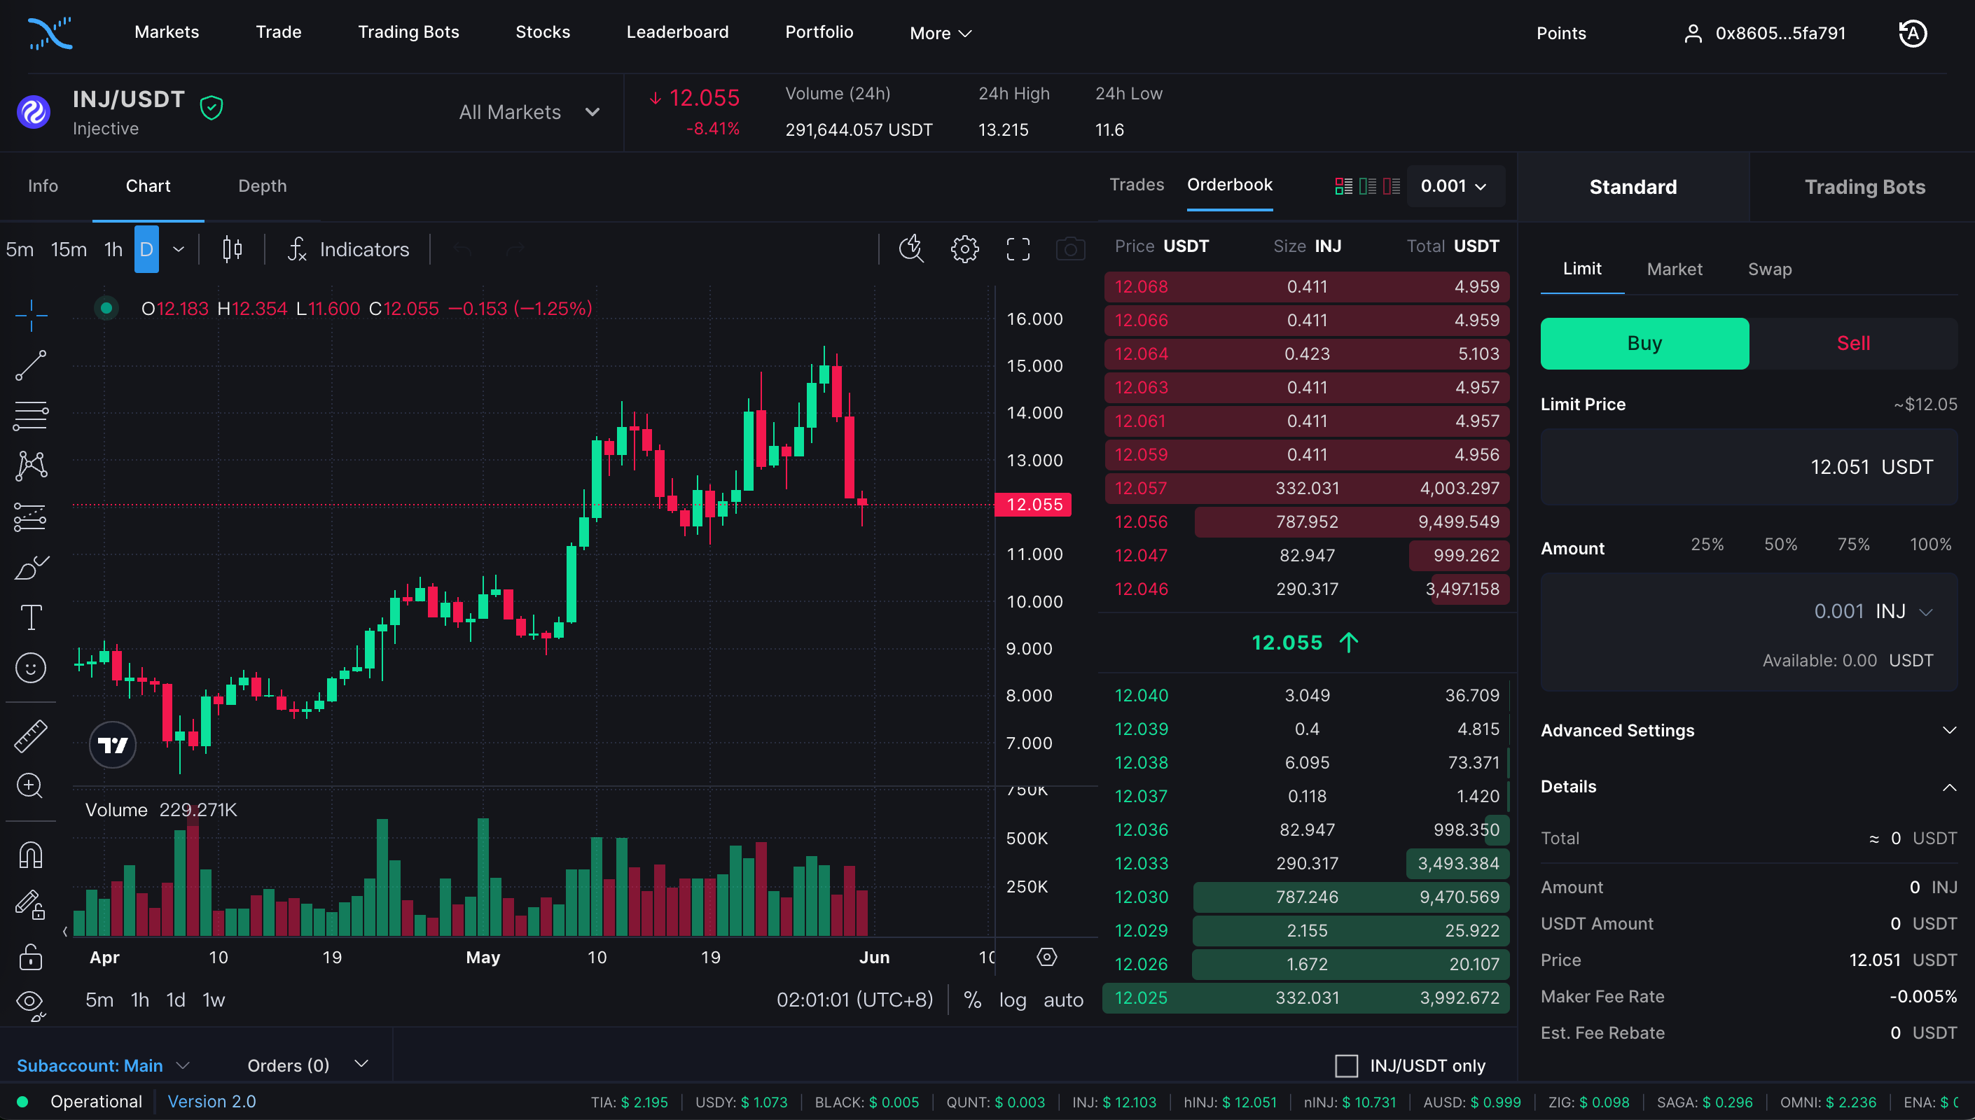Select the magnet snap tool
The image size is (1975, 1120).
tap(31, 855)
